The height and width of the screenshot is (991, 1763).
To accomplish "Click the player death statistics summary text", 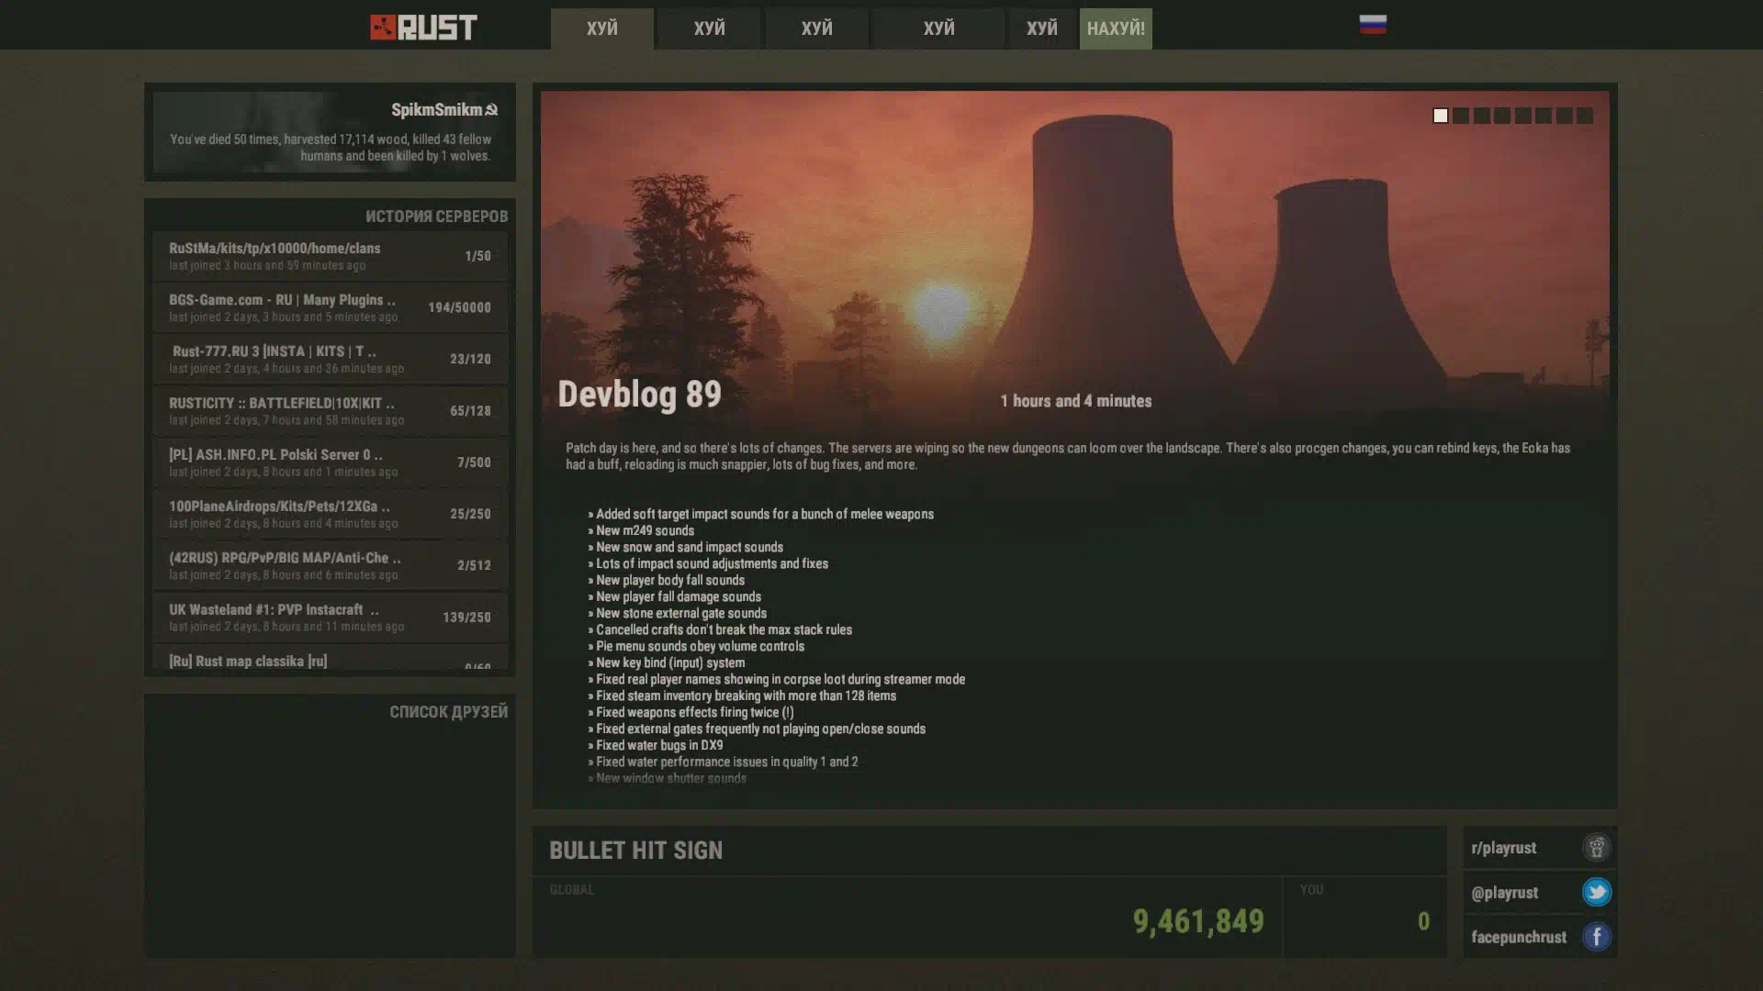I will pyautogui.click(x=331, y=148).
